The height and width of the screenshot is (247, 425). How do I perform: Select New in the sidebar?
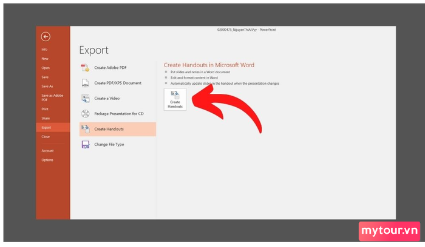point(45,59)
